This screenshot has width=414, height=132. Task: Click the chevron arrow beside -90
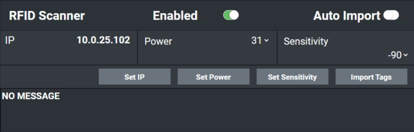[x=406, y=56]
